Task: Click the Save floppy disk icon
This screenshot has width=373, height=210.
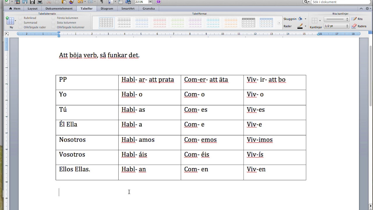Action: (x=32, y=2)
